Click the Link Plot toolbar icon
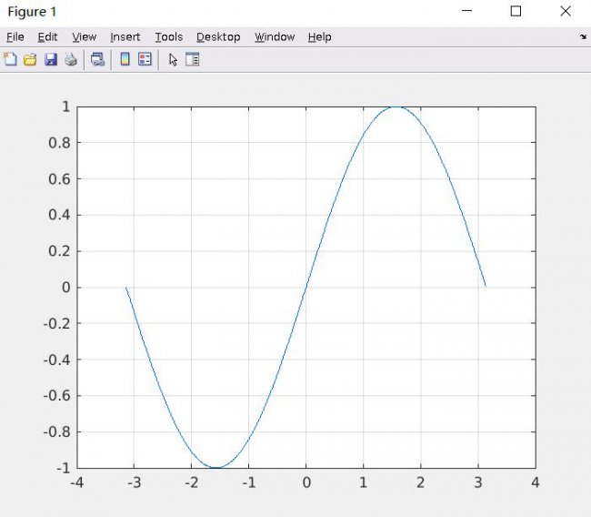Viewport: 591px width, 517px height. coord(97,60)
